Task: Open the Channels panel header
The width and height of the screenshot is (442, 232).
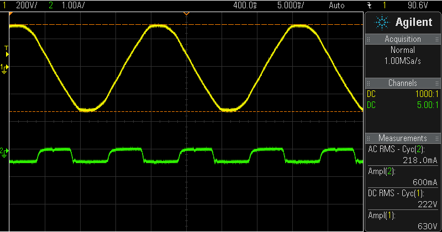Action: click(x=403, y=83)
